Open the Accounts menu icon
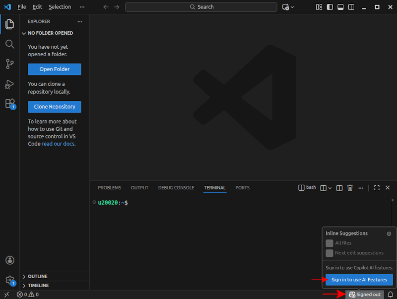The image size is (397, 299). (x=9, y=260)
